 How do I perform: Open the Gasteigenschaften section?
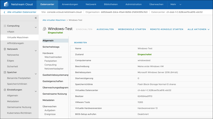pyautogui.click(x=53, y=81)
